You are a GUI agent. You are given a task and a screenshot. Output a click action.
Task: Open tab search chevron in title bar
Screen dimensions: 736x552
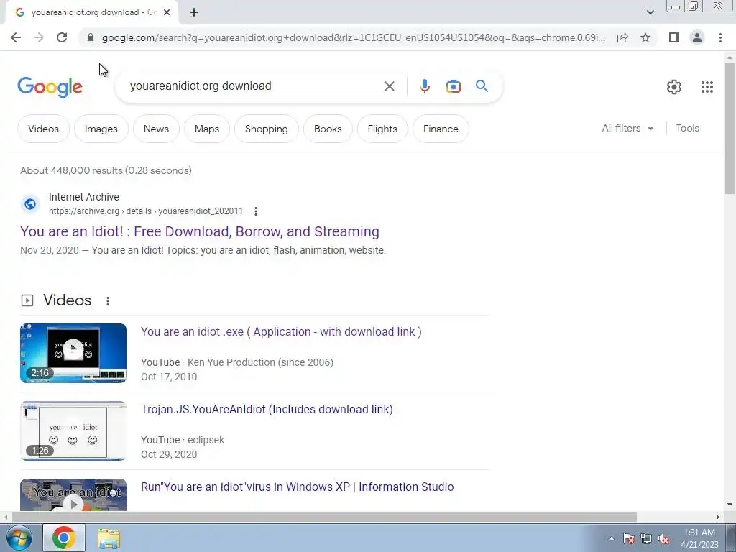click(650, 12)
